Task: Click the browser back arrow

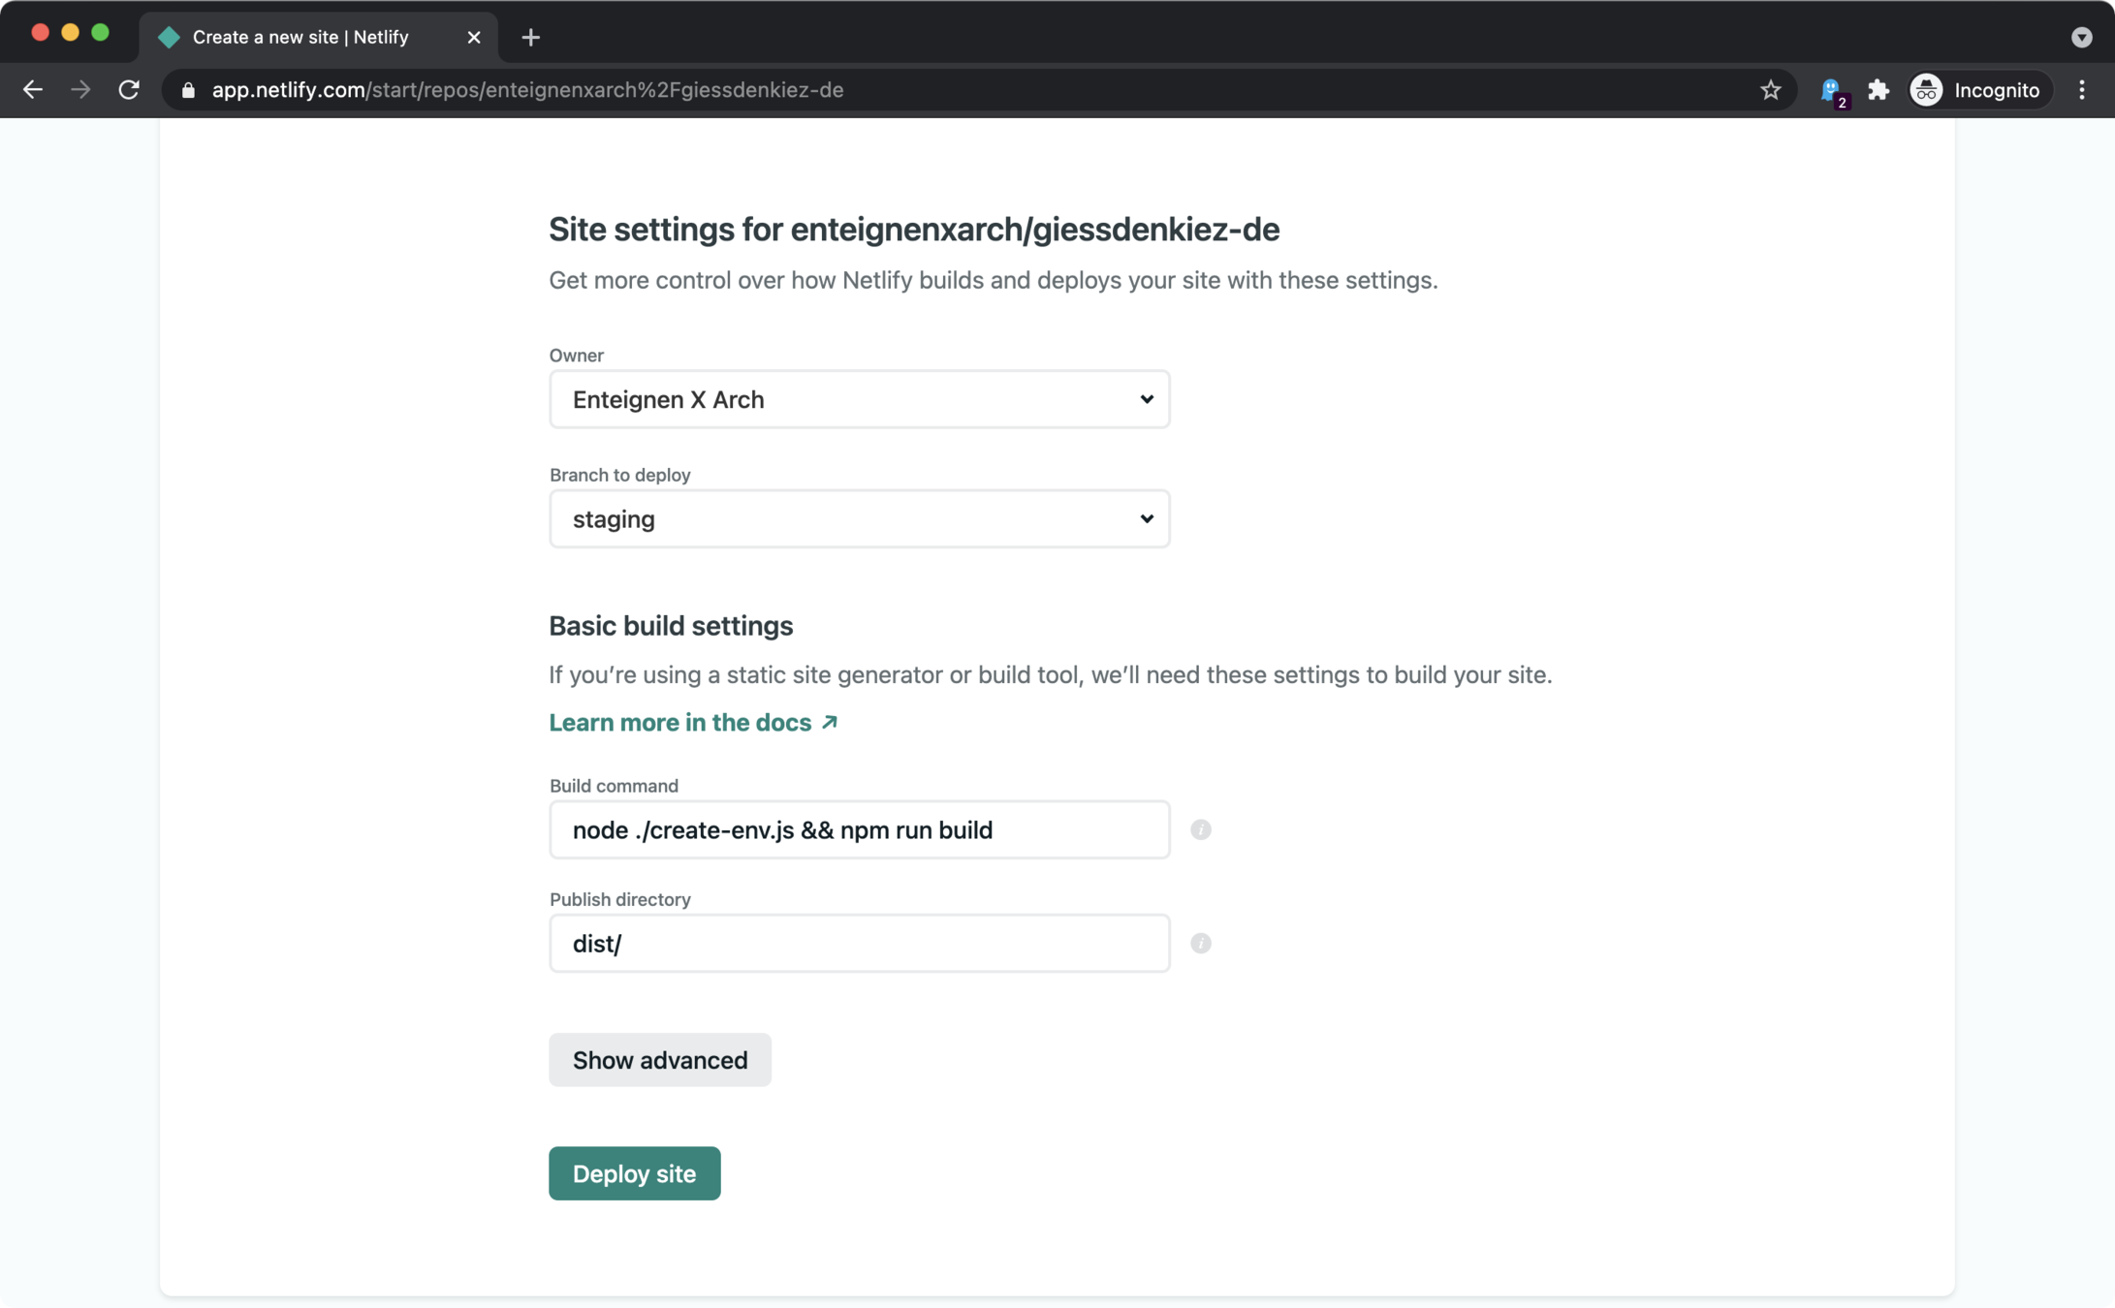Action: pyautogui.click(x=33, y=90)
